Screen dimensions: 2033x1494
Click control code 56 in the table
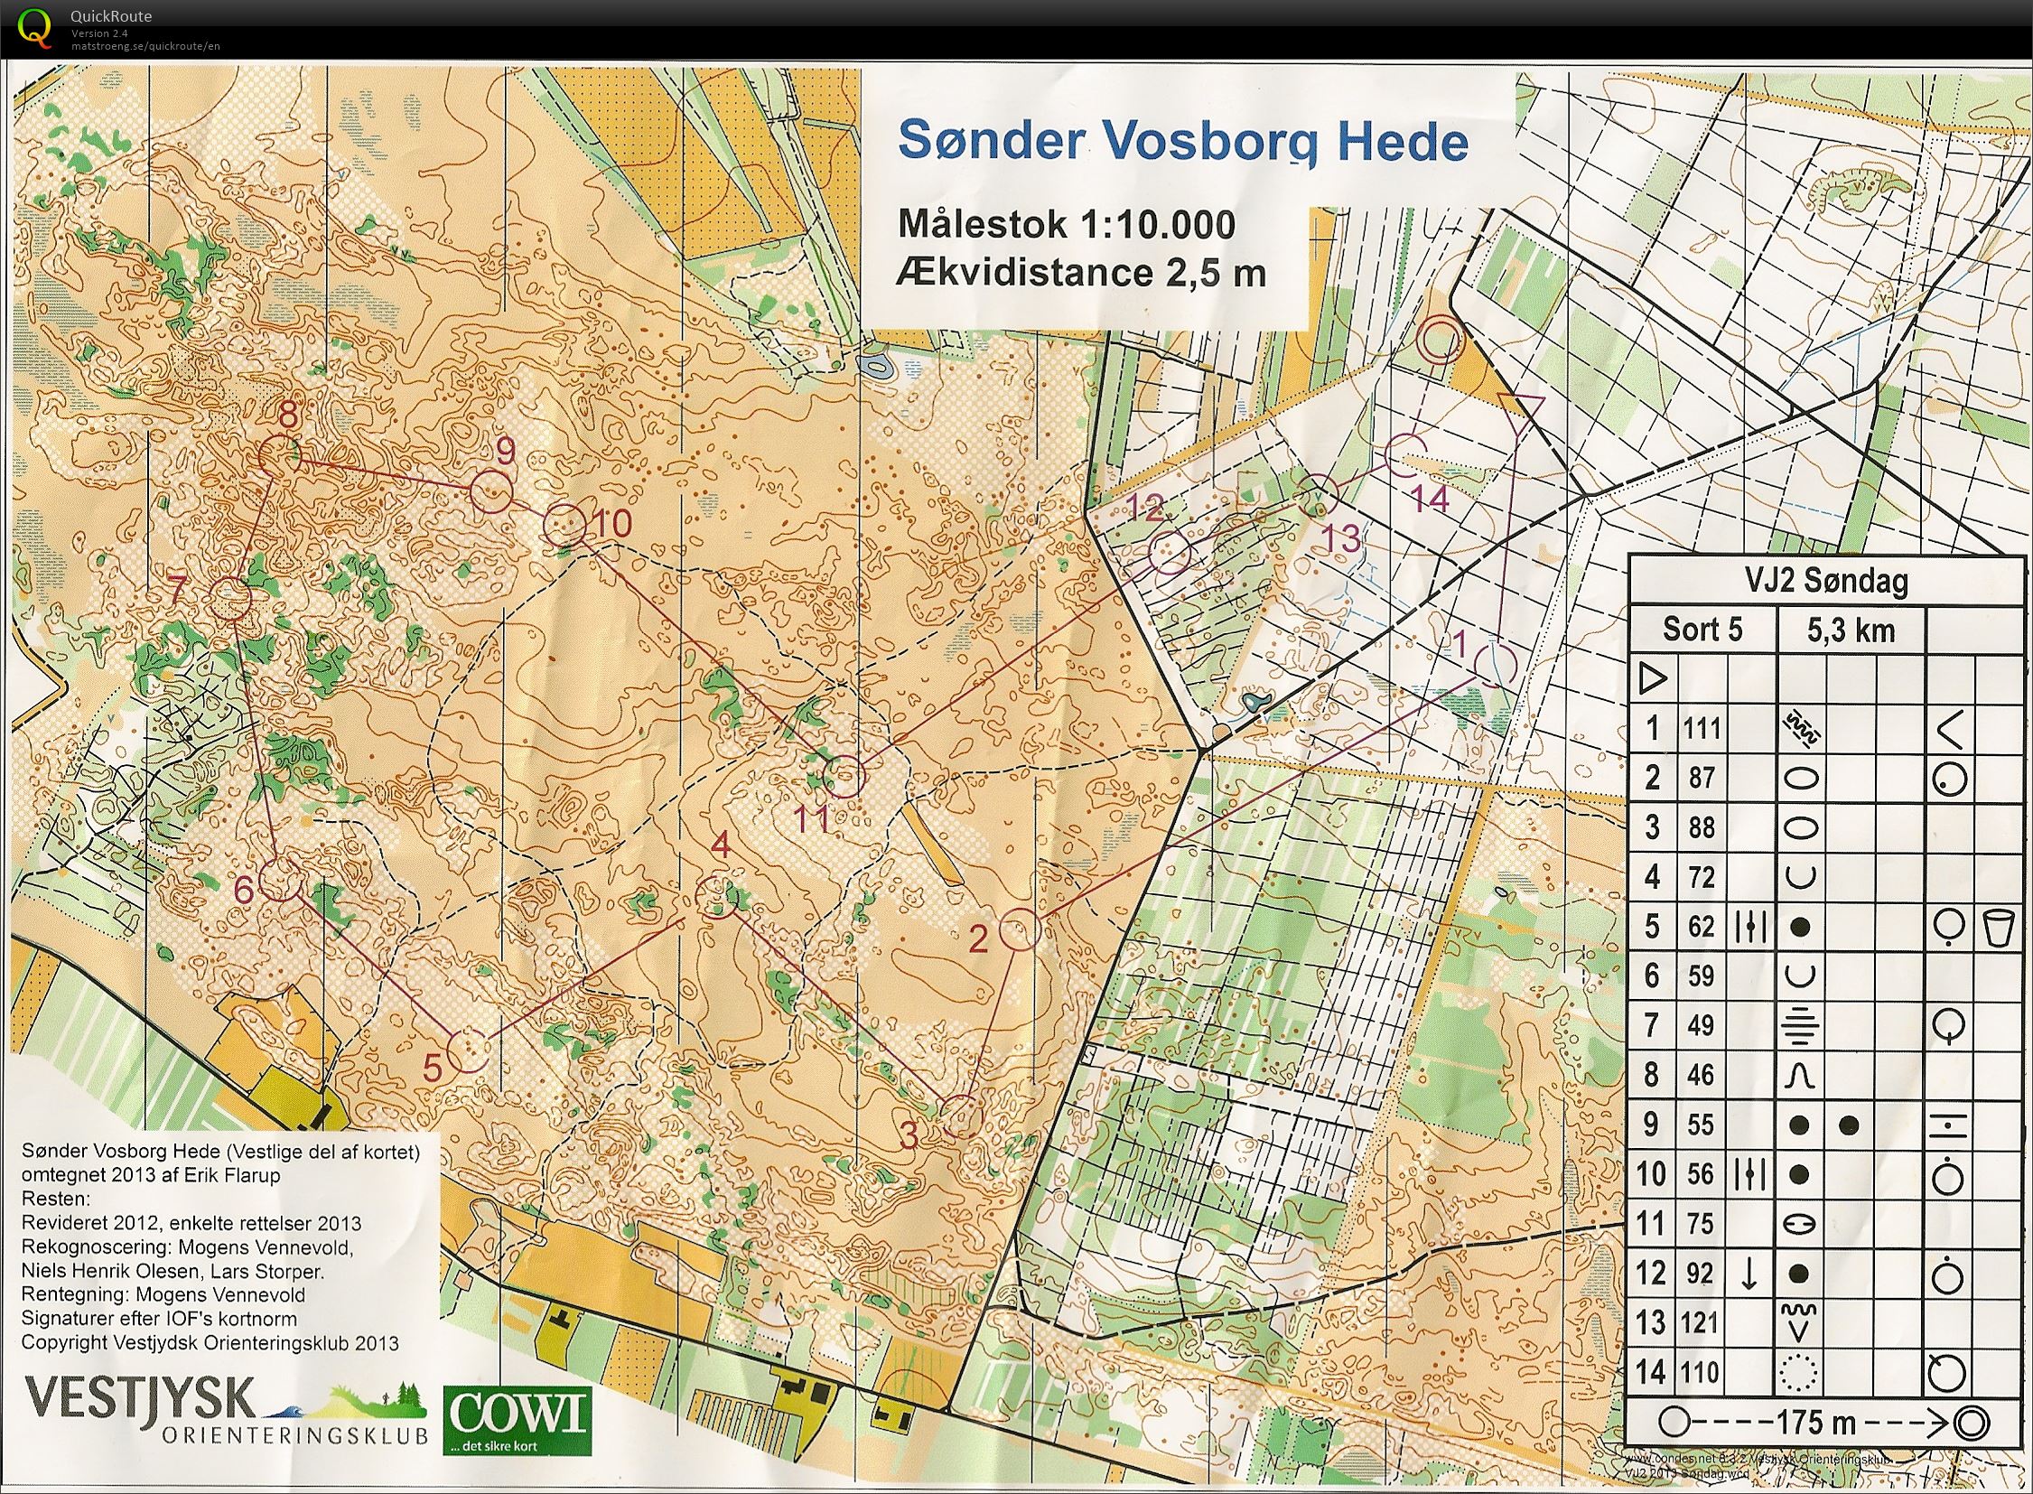point(1702,1174)
